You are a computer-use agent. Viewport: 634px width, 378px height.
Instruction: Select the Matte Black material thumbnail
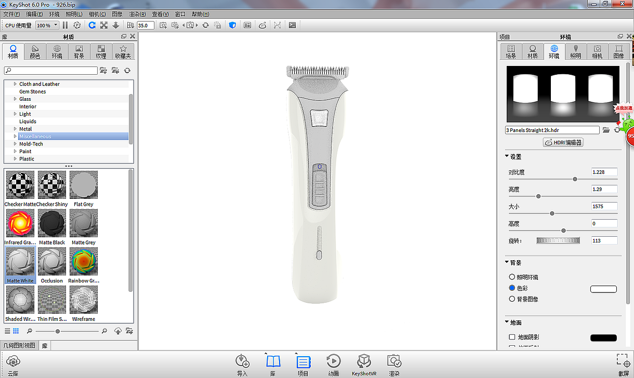tap(52, 223)
